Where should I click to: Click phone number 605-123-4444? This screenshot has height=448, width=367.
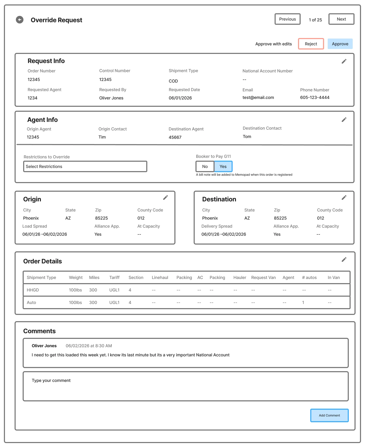point(315,97)
